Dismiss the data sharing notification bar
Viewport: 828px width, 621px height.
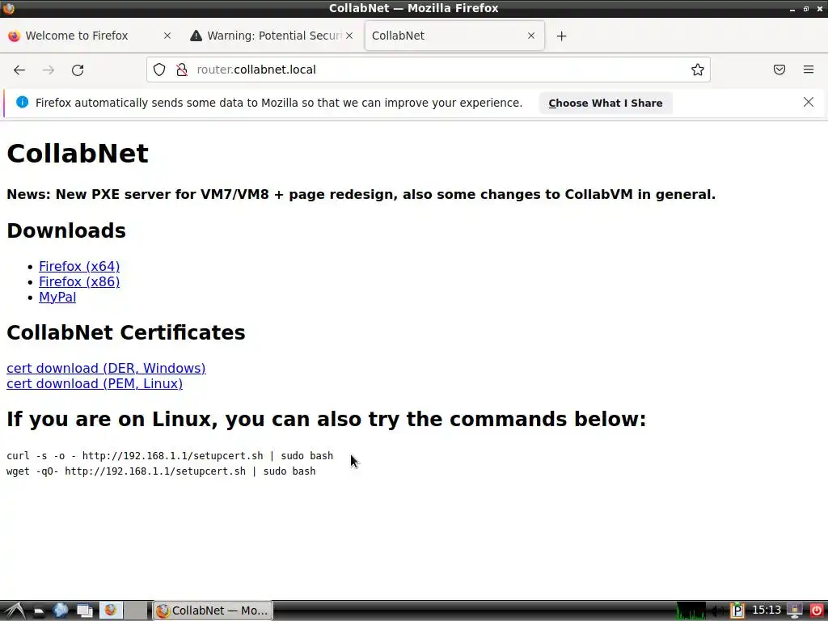click(x=809, y=102)
